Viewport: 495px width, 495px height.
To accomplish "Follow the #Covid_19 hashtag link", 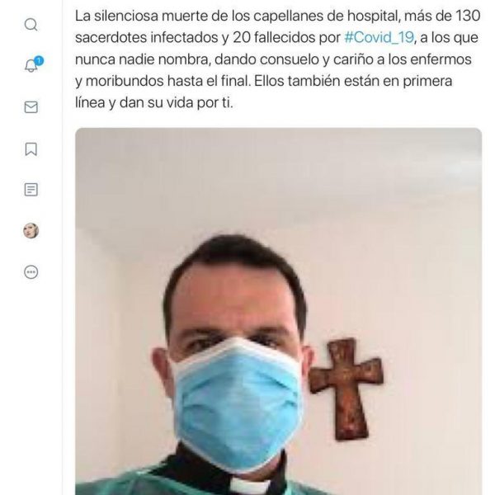I will pos(379,38).
